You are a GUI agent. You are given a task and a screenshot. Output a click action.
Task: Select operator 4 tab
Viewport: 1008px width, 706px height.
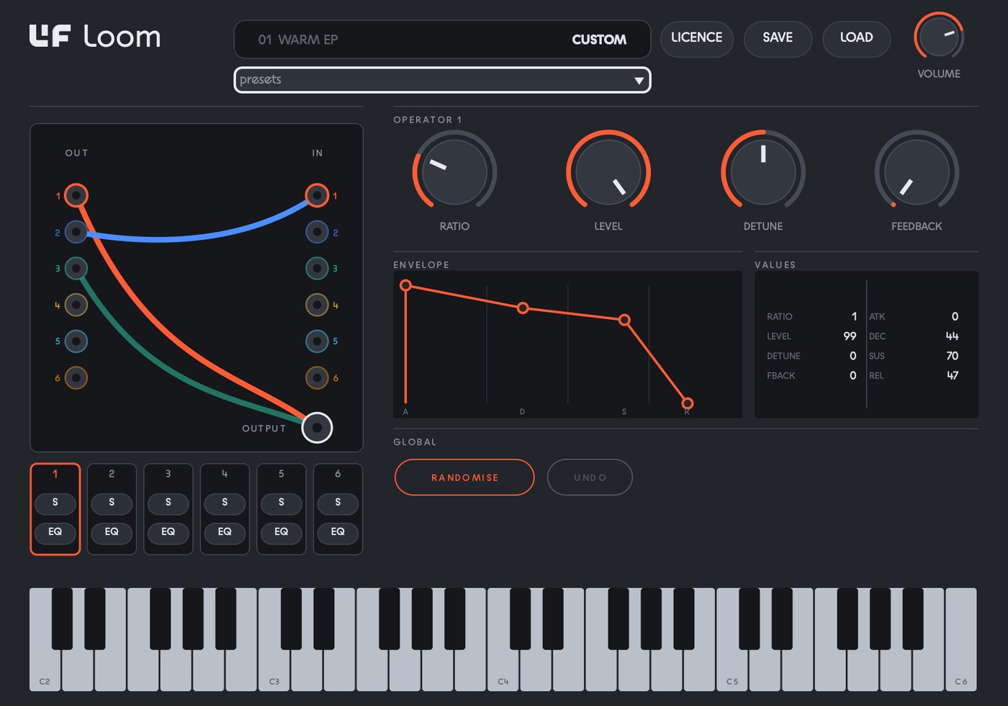tap(225, 474)
